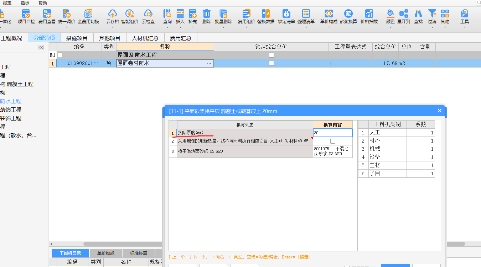Click the ellipsis button in 屋面卷材防水 name cell
Screen dimensions: 481x267
(x=209, y=63)
